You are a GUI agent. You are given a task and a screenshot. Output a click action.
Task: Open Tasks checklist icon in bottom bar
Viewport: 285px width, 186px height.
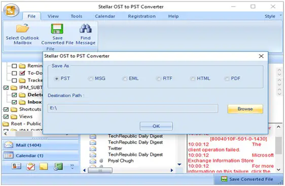30,166
